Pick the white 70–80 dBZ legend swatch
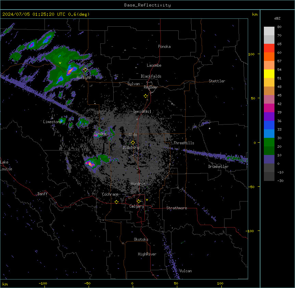 [x=269, y=31]
